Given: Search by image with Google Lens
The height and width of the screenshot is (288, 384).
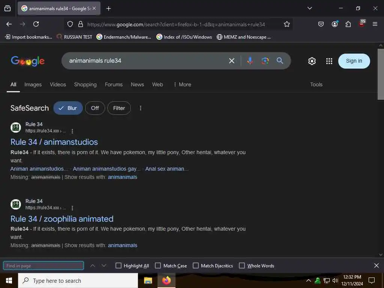Looking at the screenshot, I should (265, 61).
